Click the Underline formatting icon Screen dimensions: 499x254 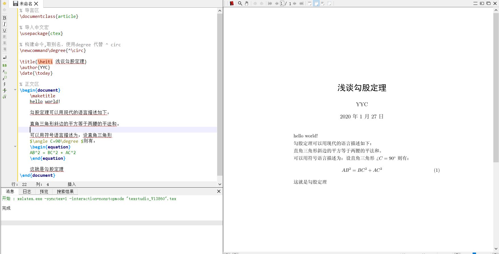pos(5,30)
